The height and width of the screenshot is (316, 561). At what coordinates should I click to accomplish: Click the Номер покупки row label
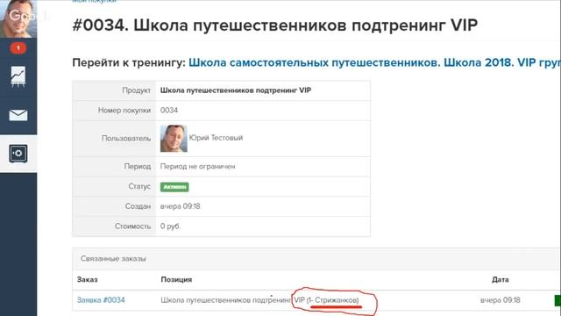coord(124,111)
